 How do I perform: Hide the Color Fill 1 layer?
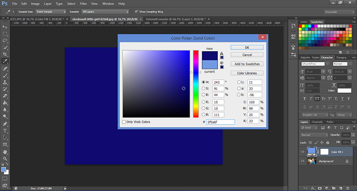(x=303, y=151)
